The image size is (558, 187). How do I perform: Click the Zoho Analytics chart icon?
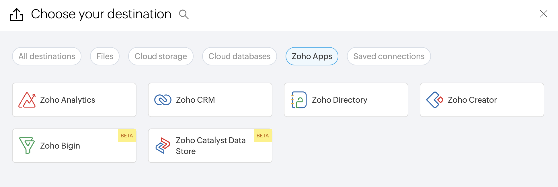[27, 100]
